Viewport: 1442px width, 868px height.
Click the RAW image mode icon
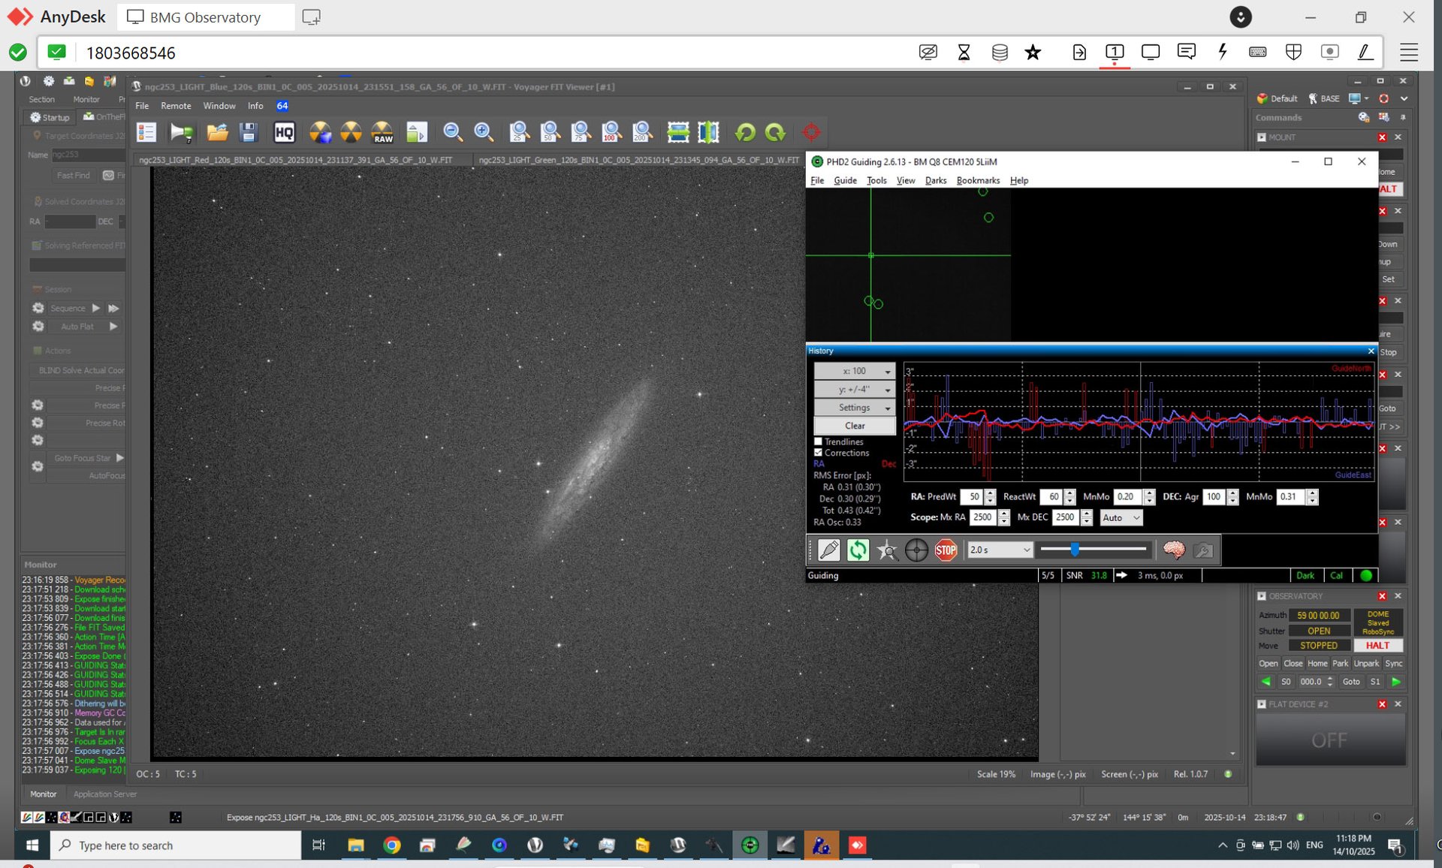(383, 133)
